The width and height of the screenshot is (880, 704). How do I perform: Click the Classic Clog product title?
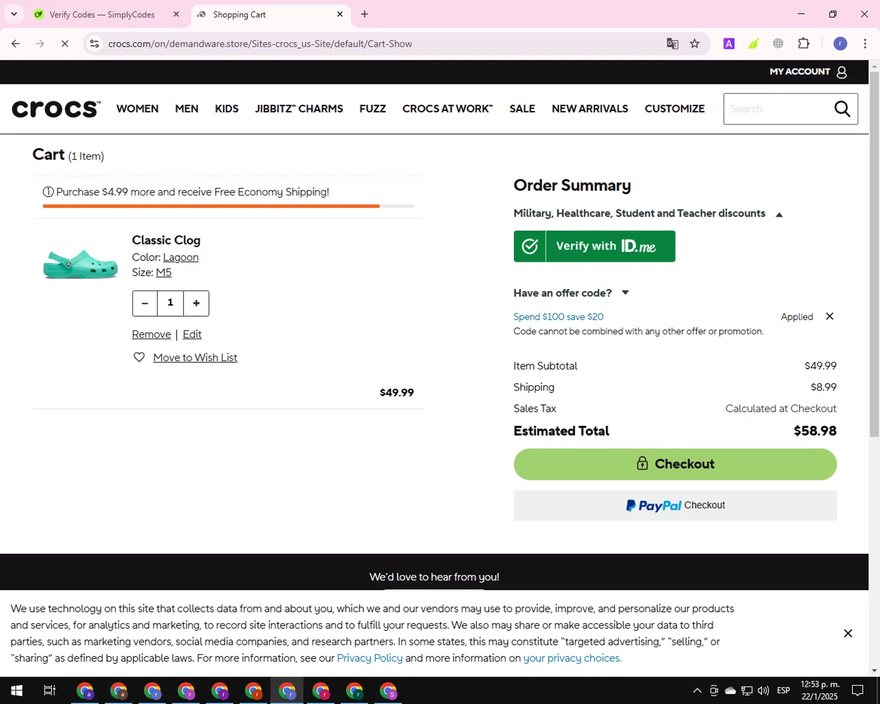click(166, 240)
